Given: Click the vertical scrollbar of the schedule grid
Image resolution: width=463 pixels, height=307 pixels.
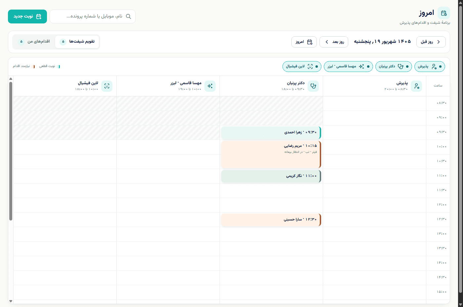Looking at the screenshot, I should (11, 151).
